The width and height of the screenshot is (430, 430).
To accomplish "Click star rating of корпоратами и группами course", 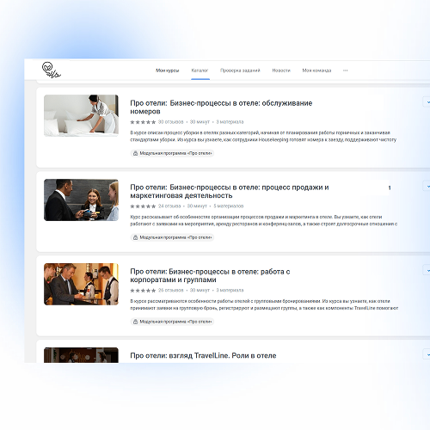I will click(x=143, y=291).
